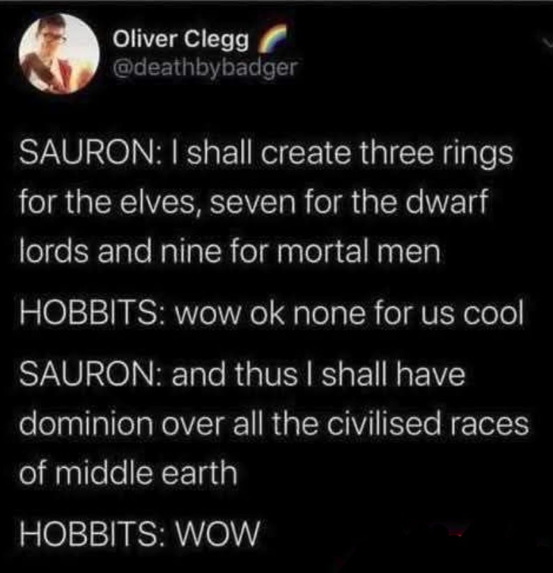Expand the tweet options chevron menu

[547, 43]
